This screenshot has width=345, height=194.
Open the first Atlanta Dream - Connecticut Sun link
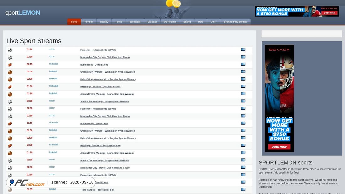tap(107, 94)
